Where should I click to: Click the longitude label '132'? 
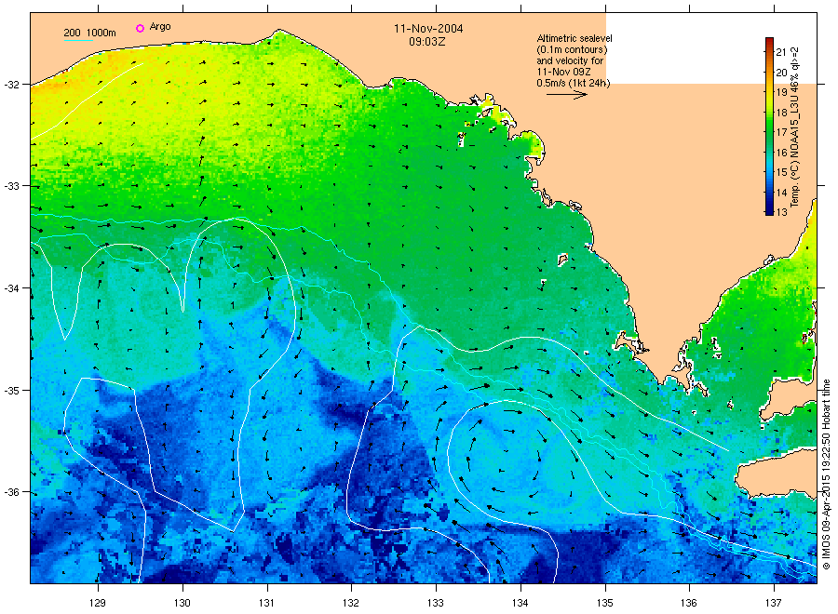click(351, 603)
